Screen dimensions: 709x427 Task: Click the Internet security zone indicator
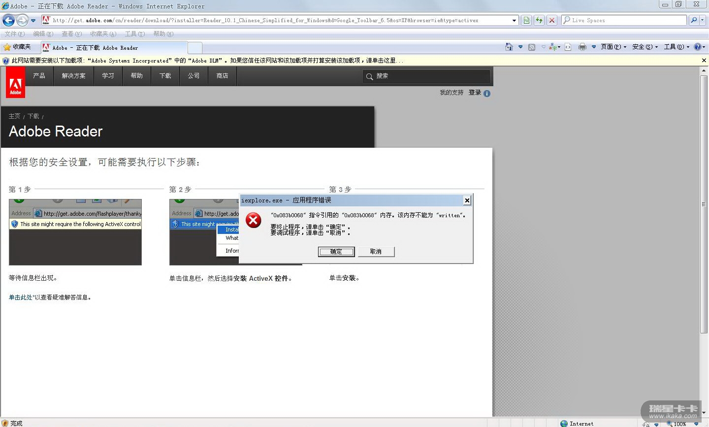pos(577,424)
